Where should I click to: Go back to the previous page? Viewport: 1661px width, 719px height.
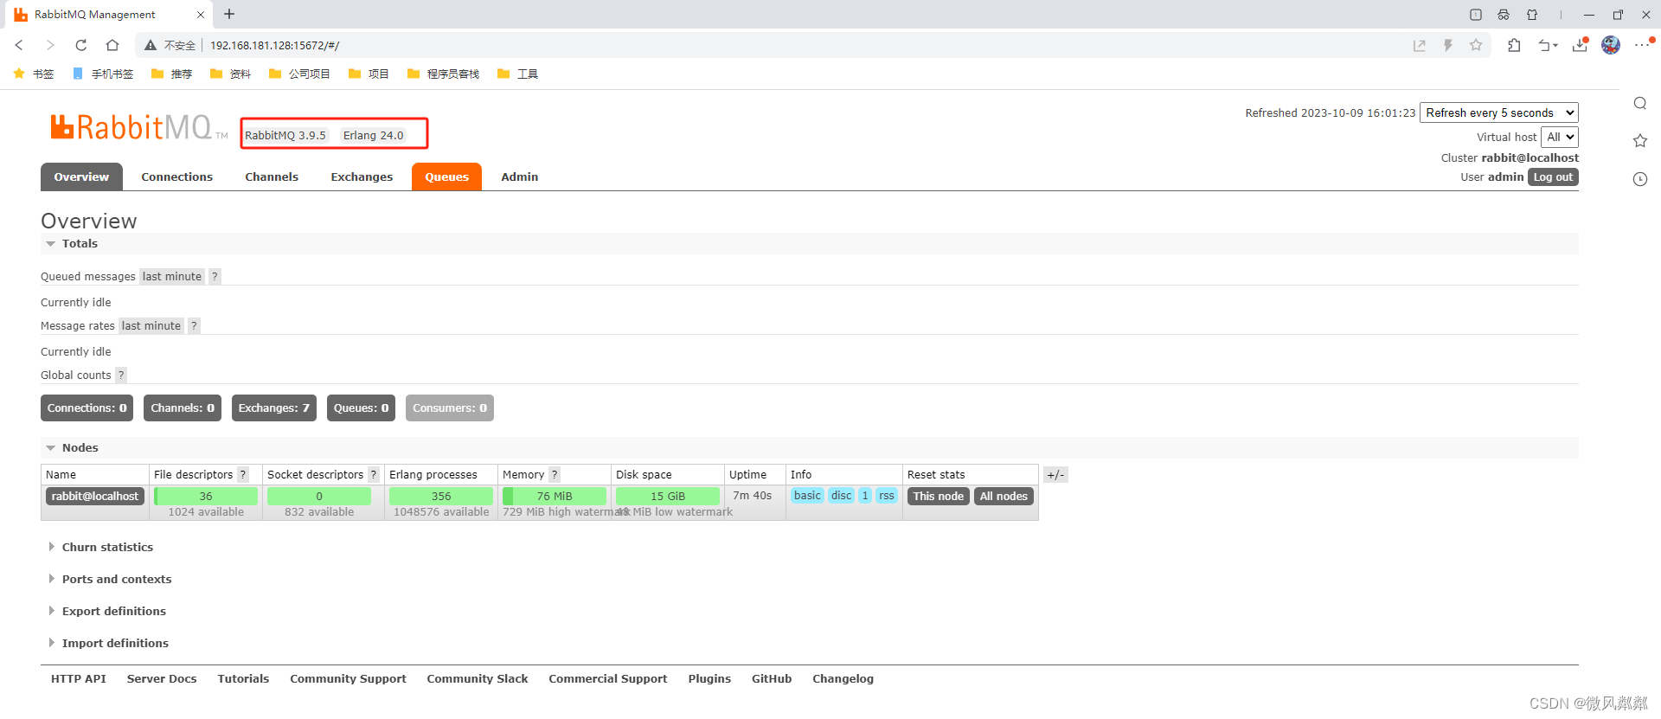(19, 45)
